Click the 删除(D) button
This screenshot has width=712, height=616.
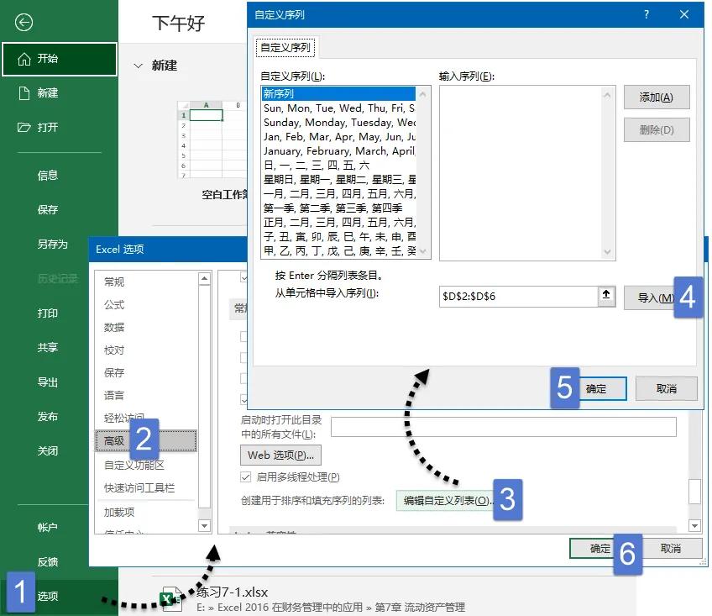click(x=656, y=129)
